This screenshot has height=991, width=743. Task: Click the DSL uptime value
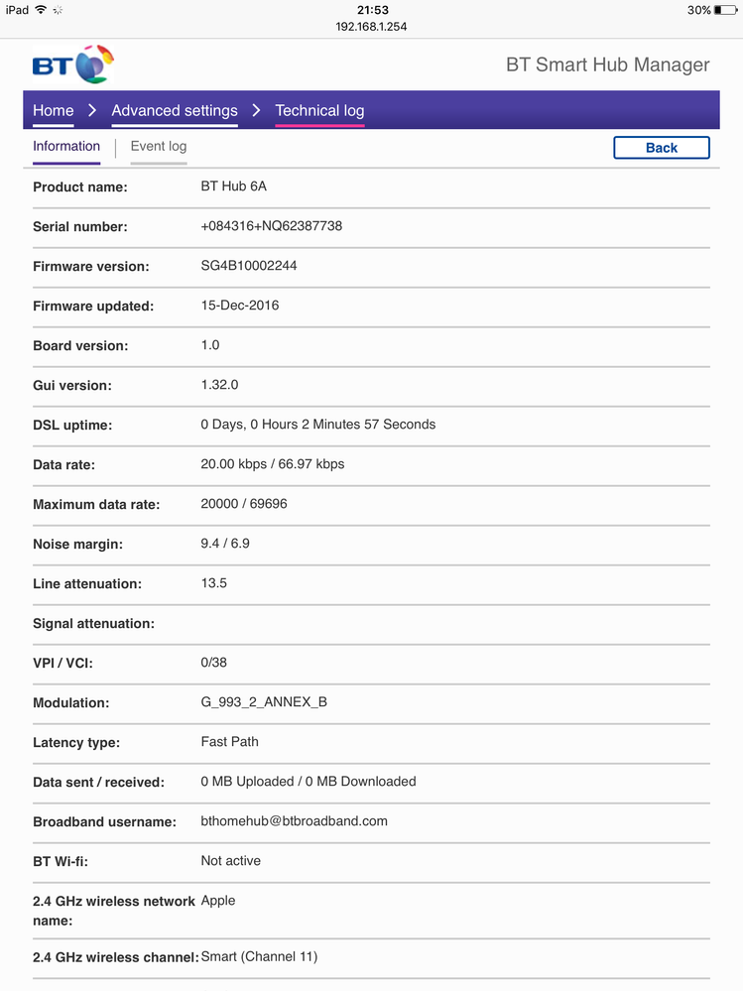click(318, 425)
